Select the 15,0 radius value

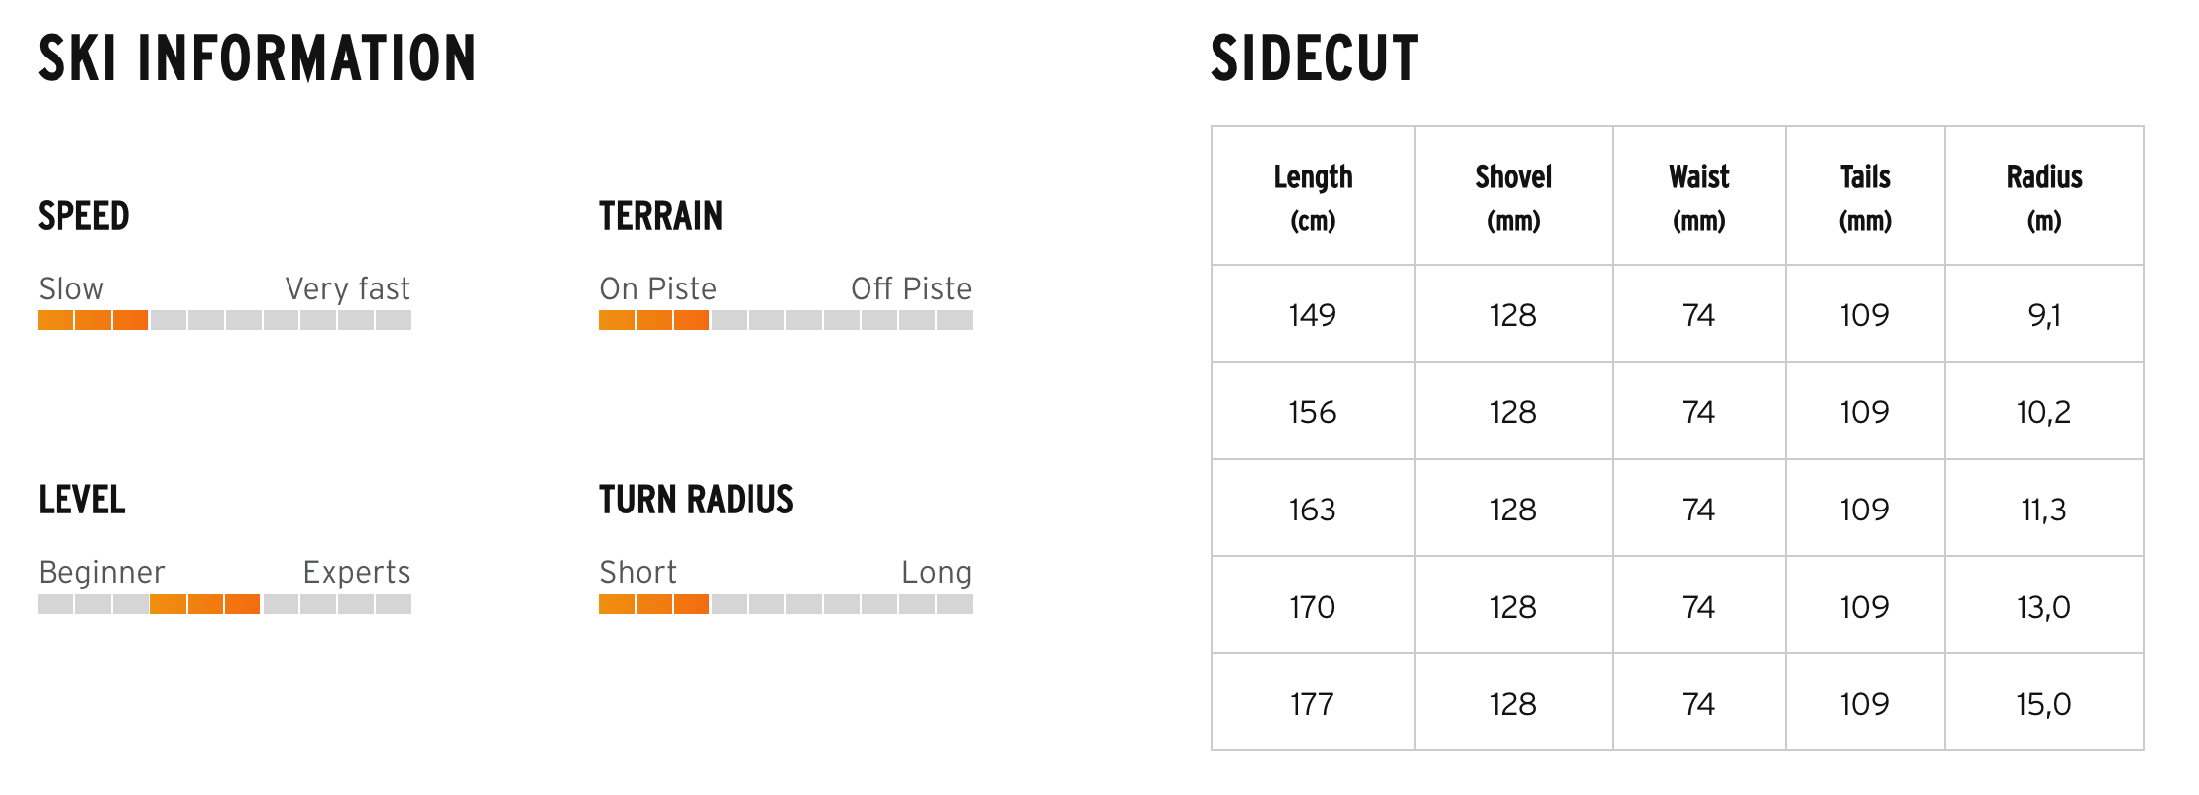tap(2044, 704)
